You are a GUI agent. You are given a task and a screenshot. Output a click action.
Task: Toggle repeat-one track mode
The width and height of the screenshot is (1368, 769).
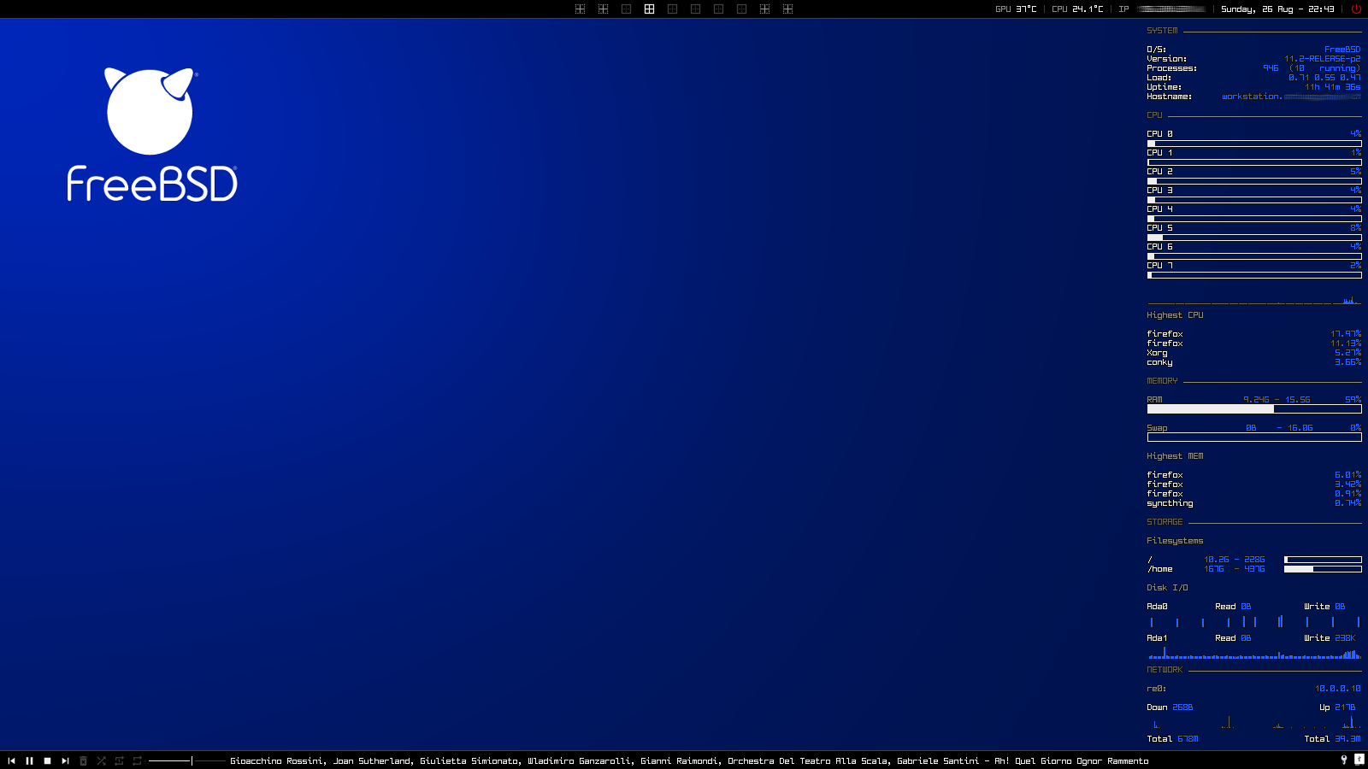[119, 760]
